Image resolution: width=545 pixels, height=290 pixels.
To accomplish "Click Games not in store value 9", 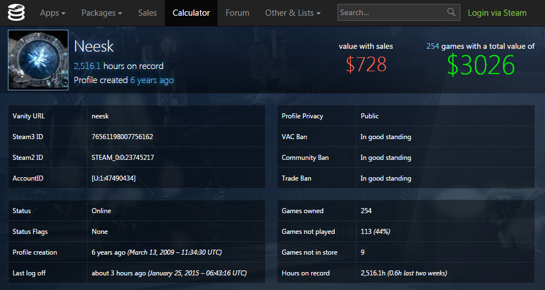I will click(x=363, y=252).
